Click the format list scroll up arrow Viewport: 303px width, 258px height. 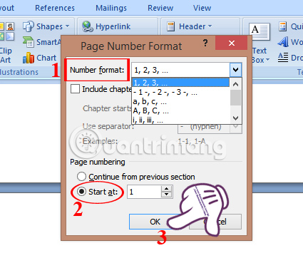[235, 84]
